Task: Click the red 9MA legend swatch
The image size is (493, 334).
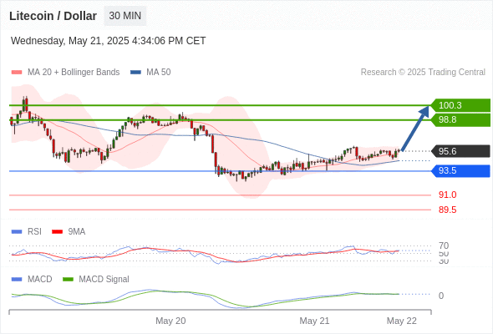Action: tap(57, 232)
